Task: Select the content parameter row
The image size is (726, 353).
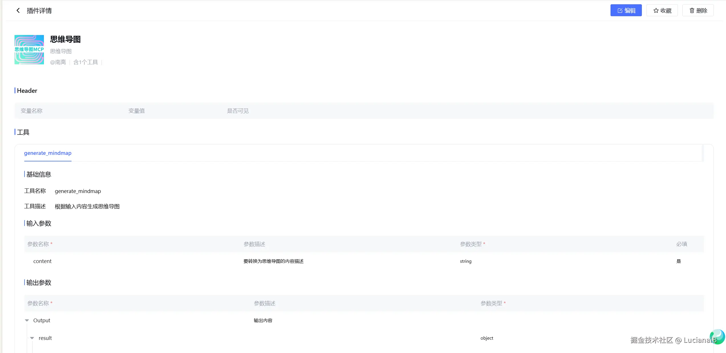Action: coord(42,261)
